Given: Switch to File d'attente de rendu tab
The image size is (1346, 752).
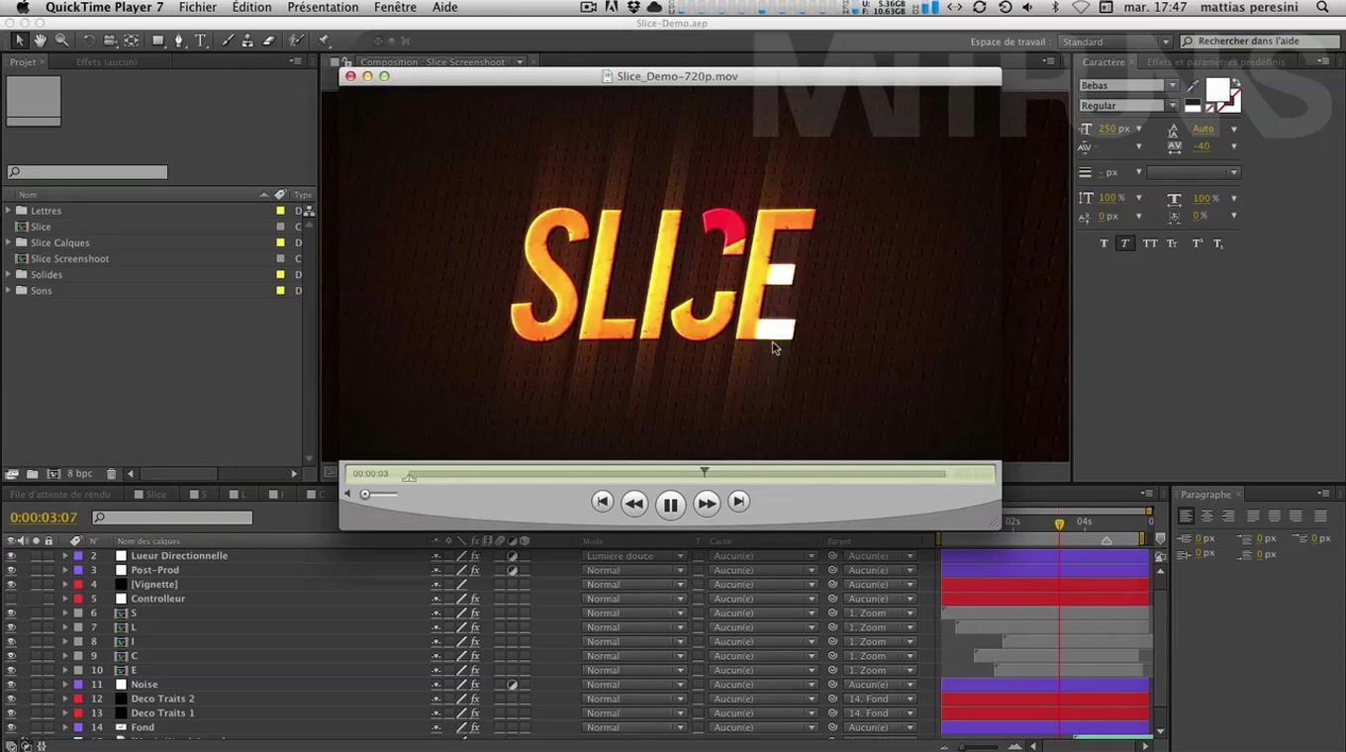Looking at the screenshot, I should coord(60,494).
